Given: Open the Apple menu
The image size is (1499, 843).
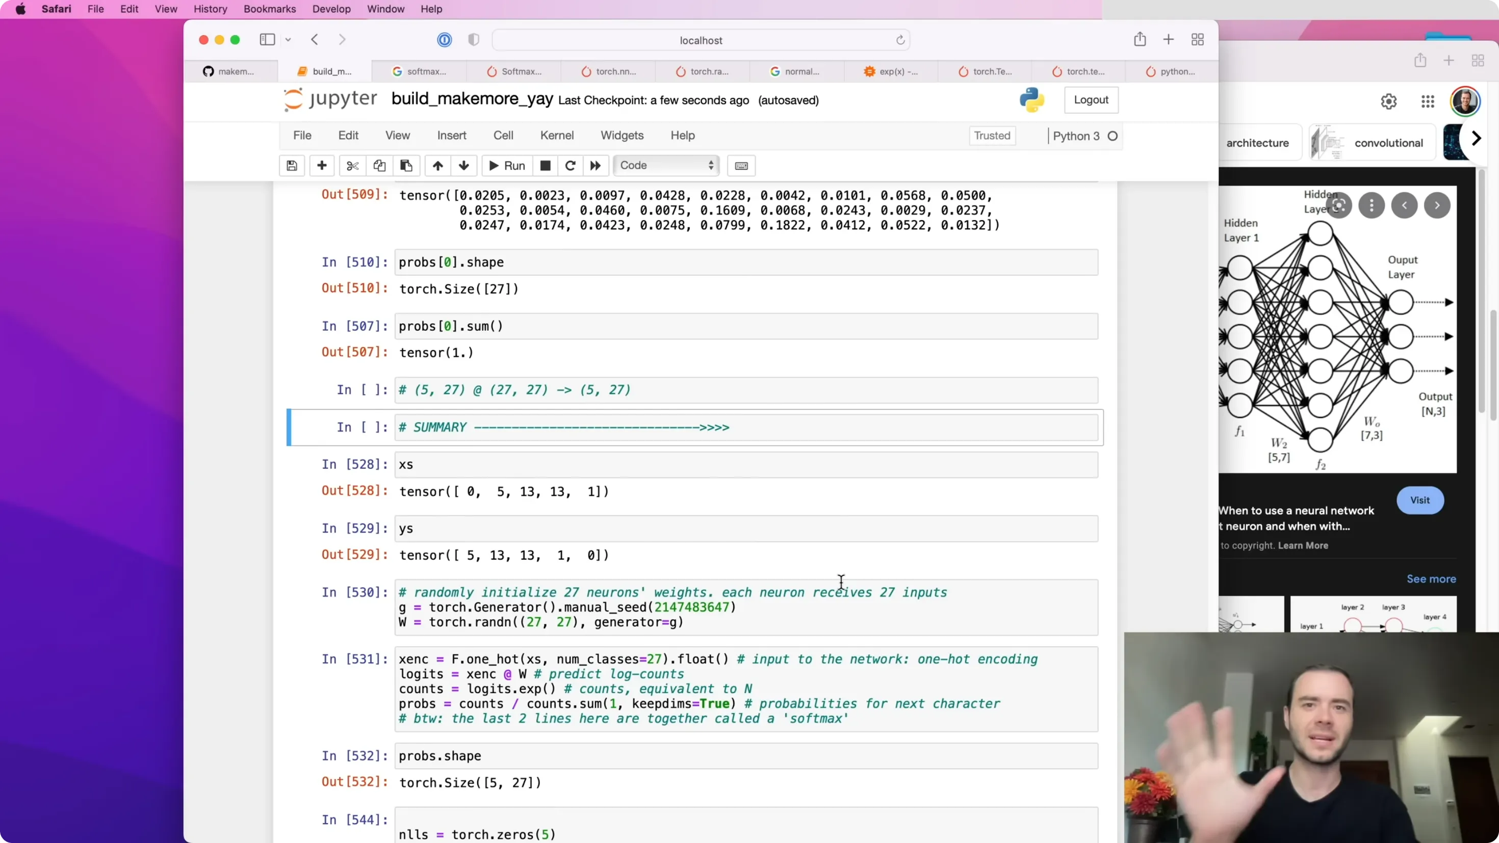Looking at the screenshot, I should coord(20,9).
